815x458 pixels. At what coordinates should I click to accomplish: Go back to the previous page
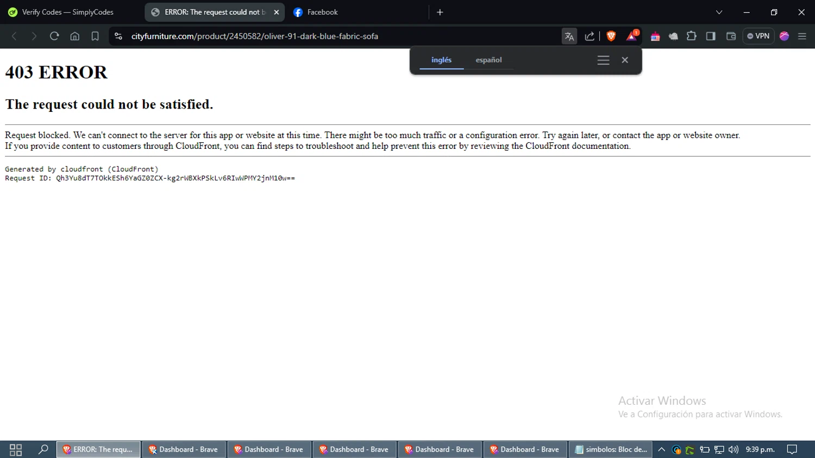[x=14, y=36]
